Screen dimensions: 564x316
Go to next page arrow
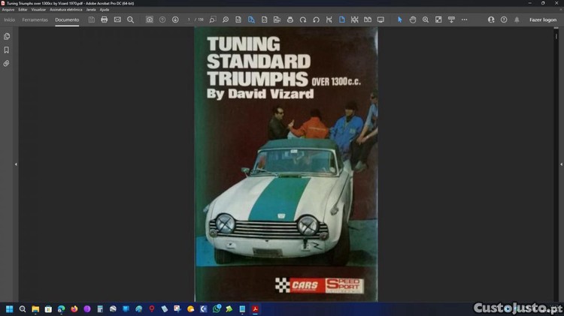[175, 20]
